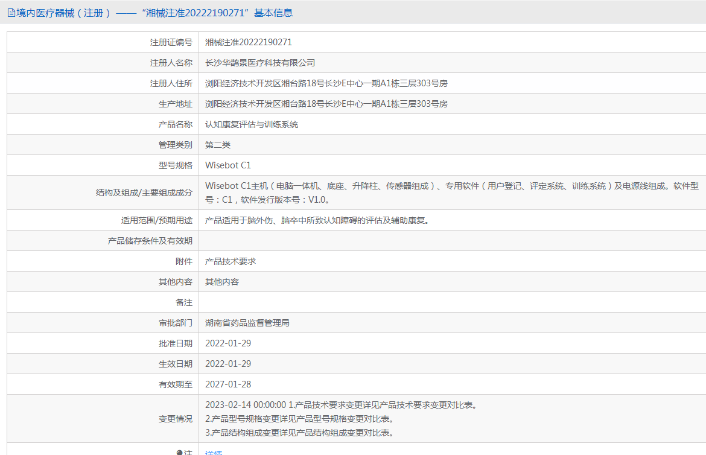Click the management class value 第二类
The height and width of the screenshot is (455, 706).
(218, 145)
